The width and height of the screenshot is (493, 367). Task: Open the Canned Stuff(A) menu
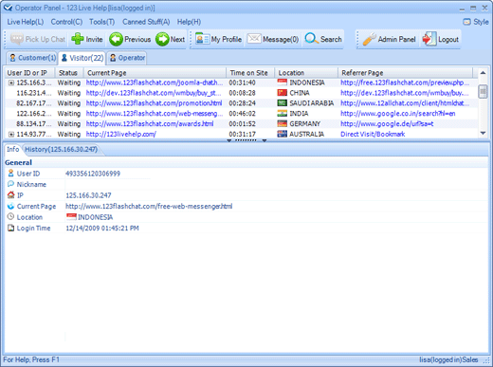click(146, 22)
